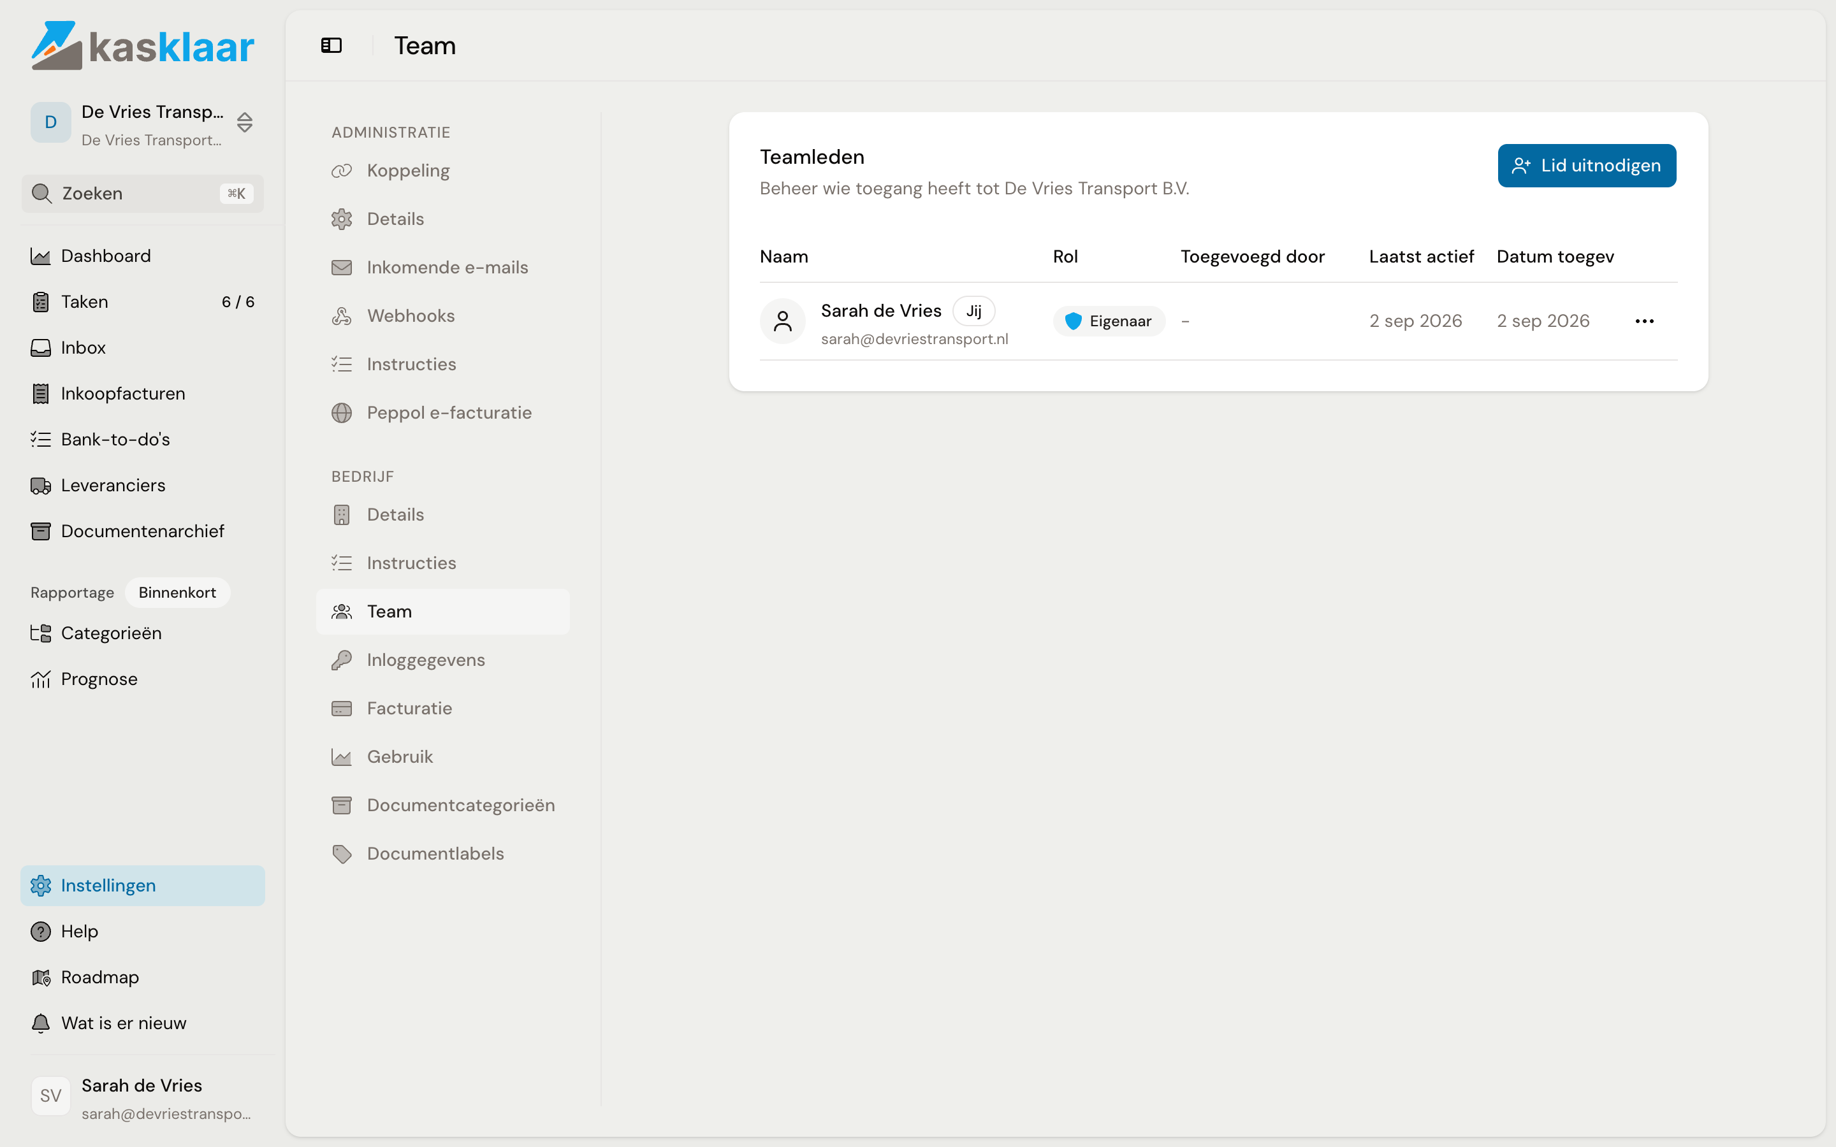This screenshot has height=1147, width=1836.
Task: Open Instructies under Bedrijf
Action: pyautogui.click(x=443, y=564)
